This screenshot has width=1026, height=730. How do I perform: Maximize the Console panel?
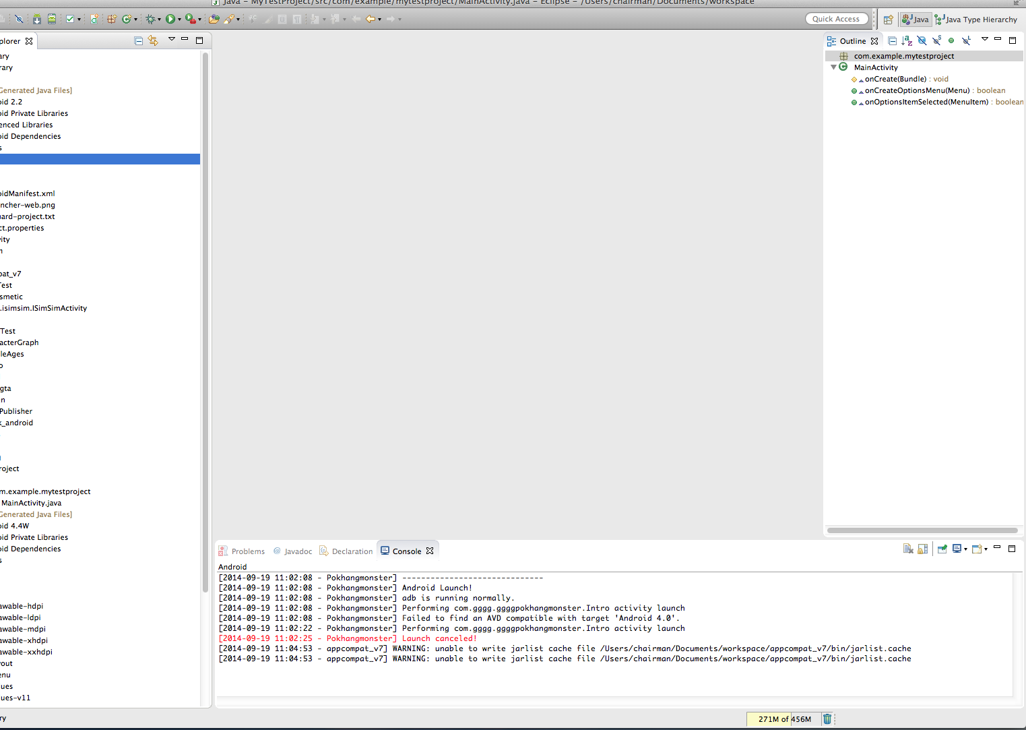click(x=1012, y=549)
